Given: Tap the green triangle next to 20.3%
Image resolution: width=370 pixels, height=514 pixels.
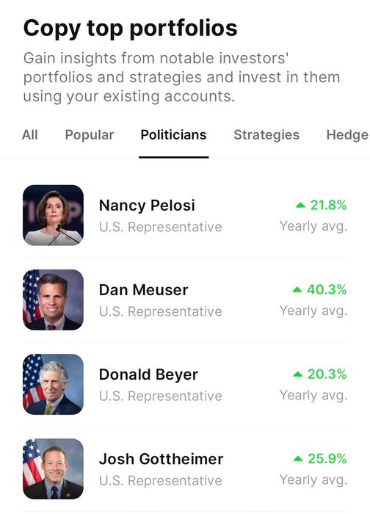Looking at the screenshot, I should click(297, 374).
